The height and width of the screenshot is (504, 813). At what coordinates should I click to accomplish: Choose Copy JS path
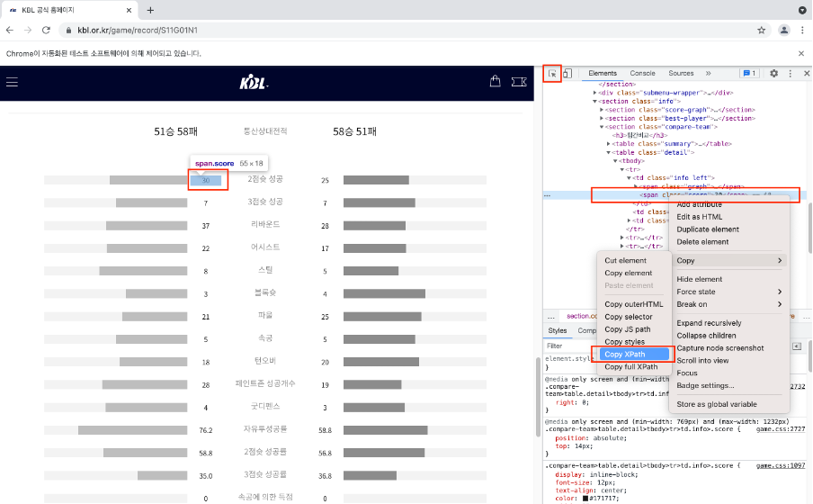(628, 329)
